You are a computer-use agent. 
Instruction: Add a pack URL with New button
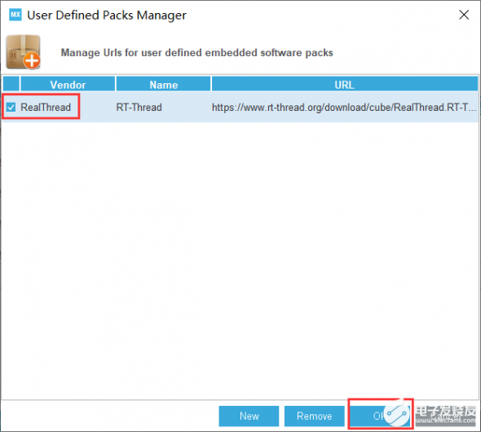click(x=249, y=416)
